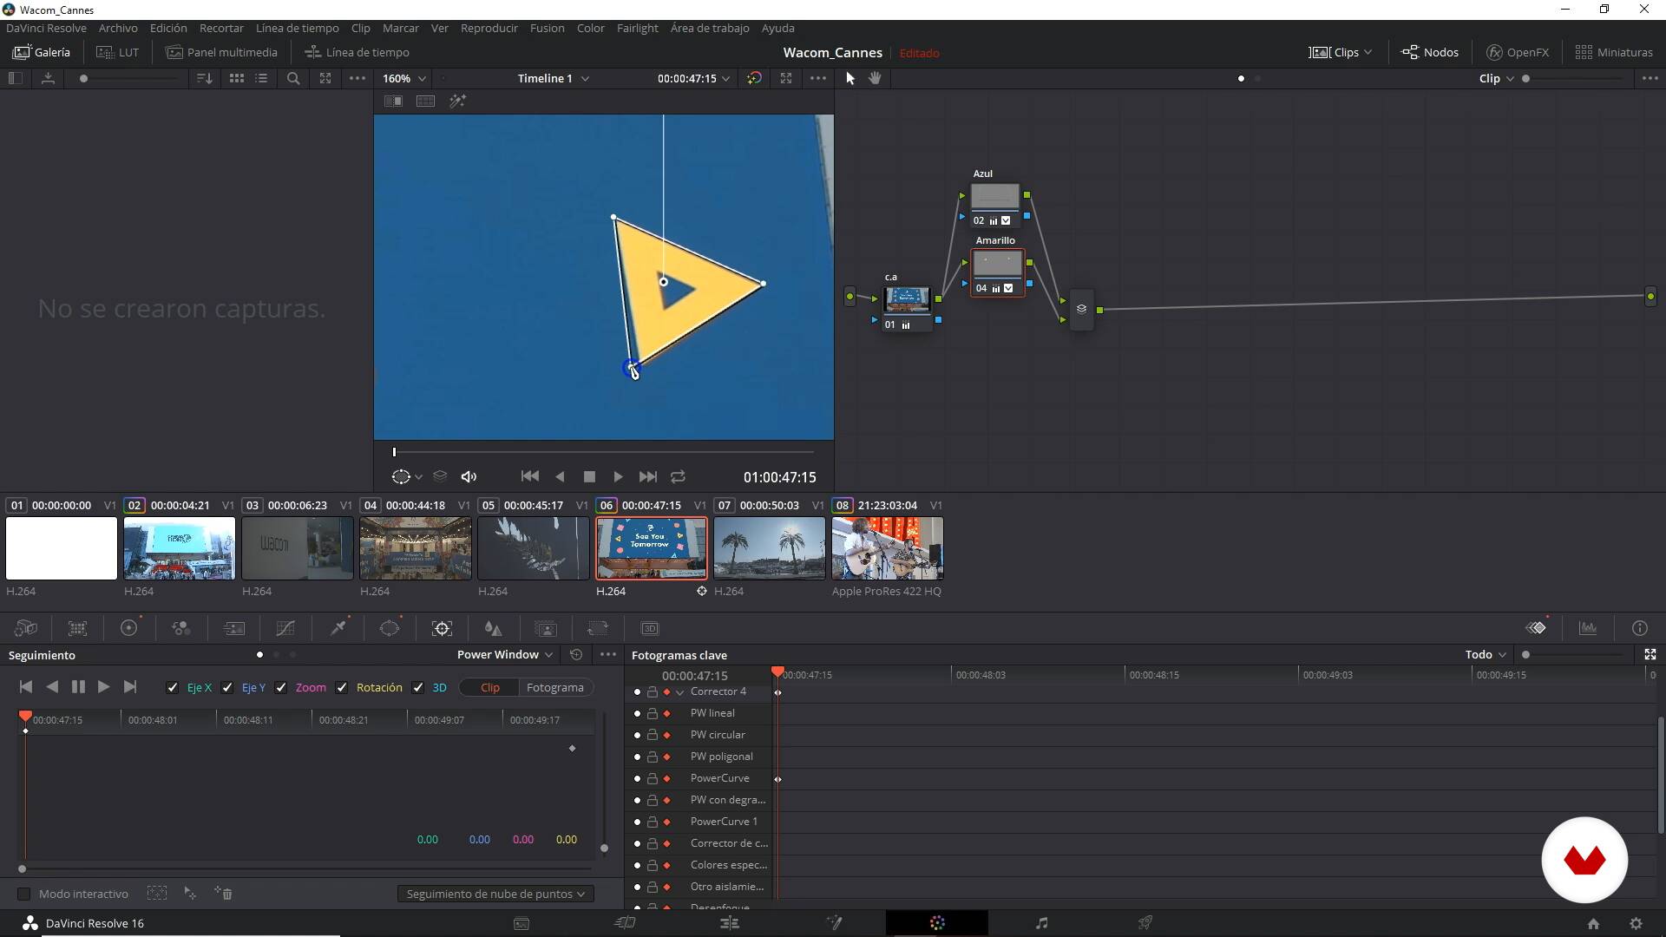Open the OpenFX panel button
The image size is (1666, 937).
point(1518,52)
